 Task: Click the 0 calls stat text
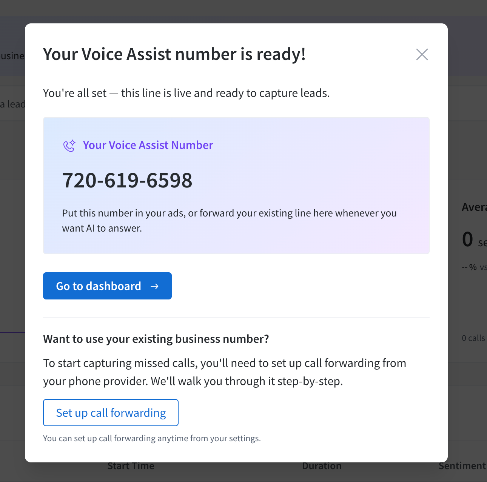[x=473, y=338]
